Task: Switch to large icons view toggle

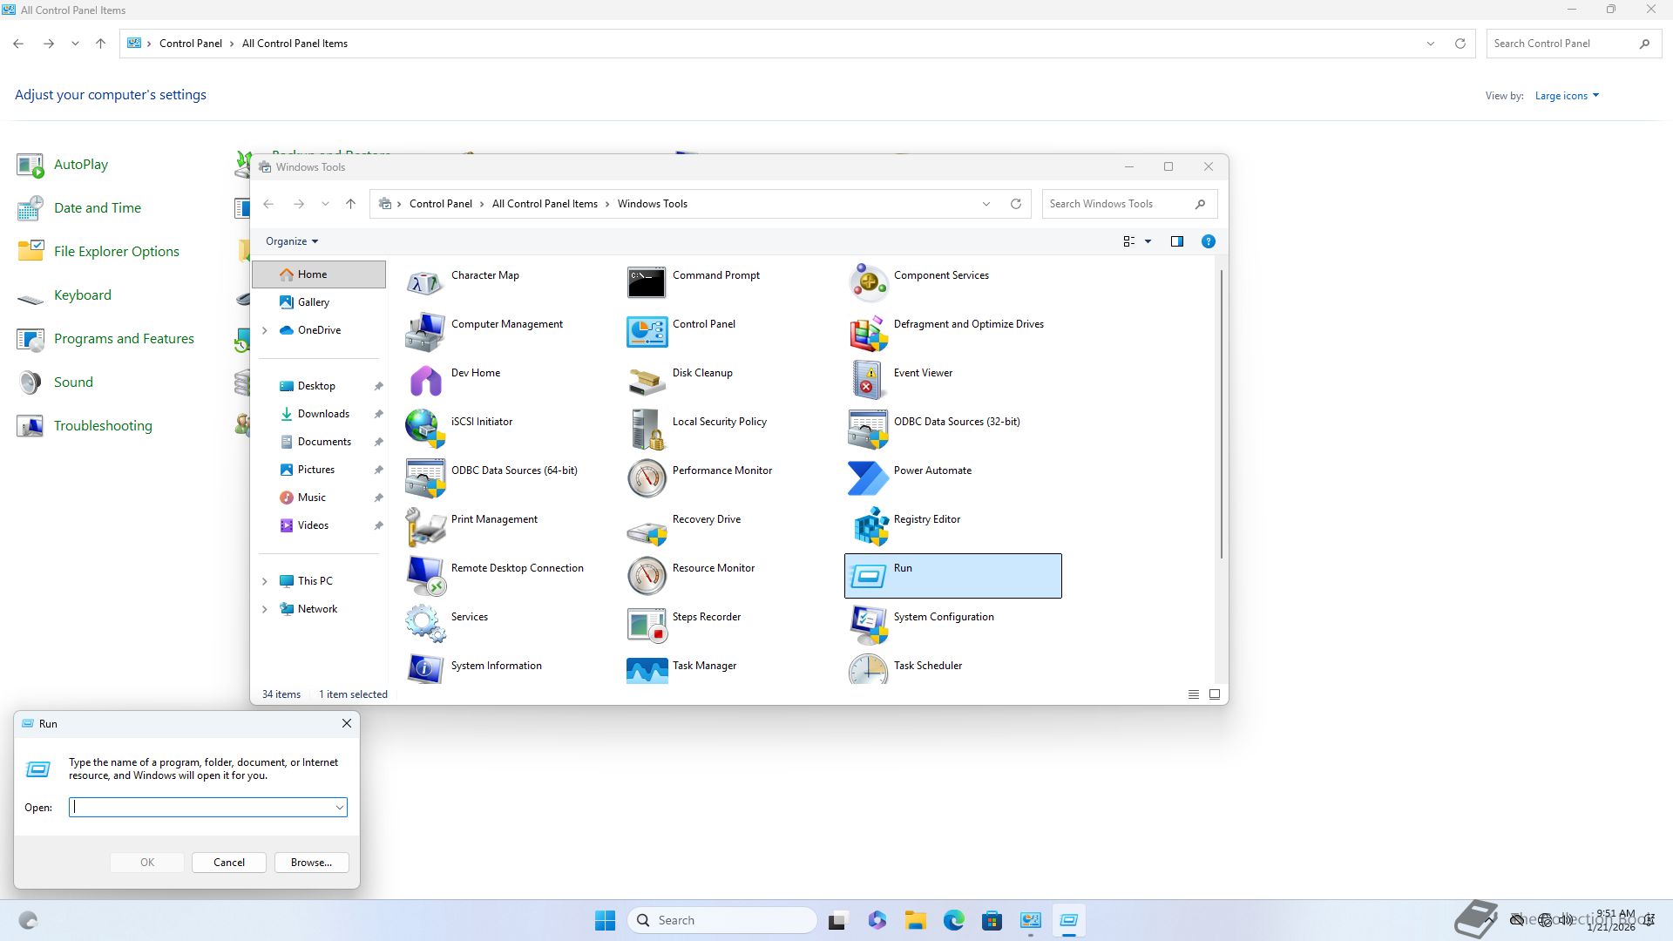Action: pyautogui.click(x=1214, y=694)
